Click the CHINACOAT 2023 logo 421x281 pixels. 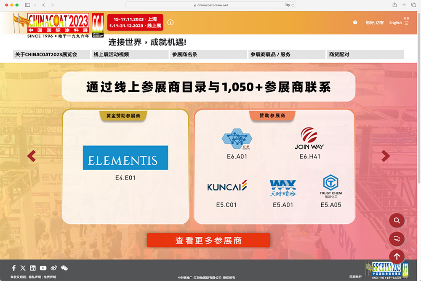51,26
